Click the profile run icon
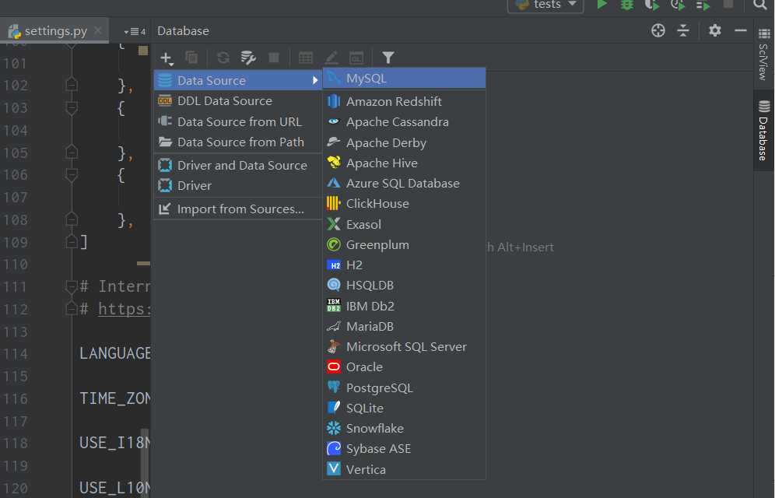Screen dimensions: 775x498 point(678,5)
